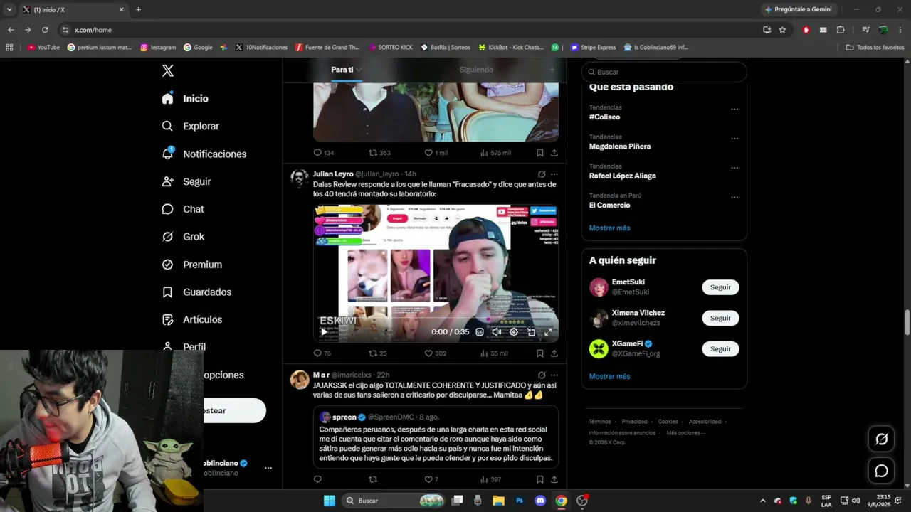Open Todos los favoritos folder
Screen dimensions: 911x512
875,48
